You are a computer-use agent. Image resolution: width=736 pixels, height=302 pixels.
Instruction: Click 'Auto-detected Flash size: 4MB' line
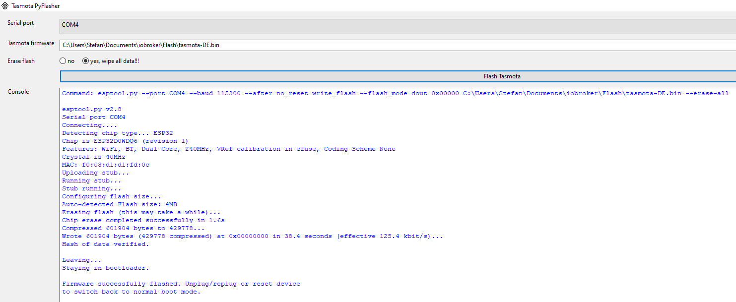pyautogui.click(x=120, y=204)
